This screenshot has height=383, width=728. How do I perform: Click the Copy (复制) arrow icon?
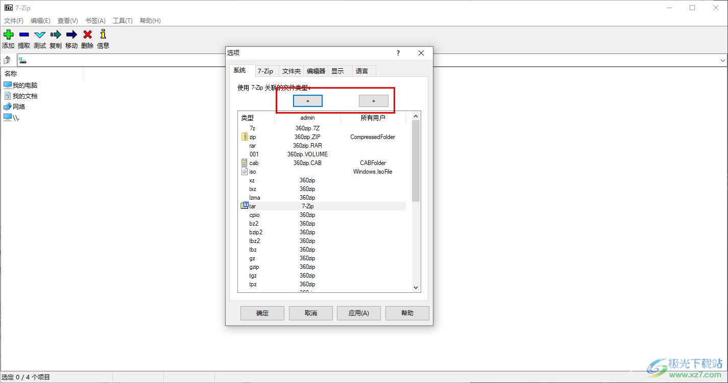(x=56, y=35)
